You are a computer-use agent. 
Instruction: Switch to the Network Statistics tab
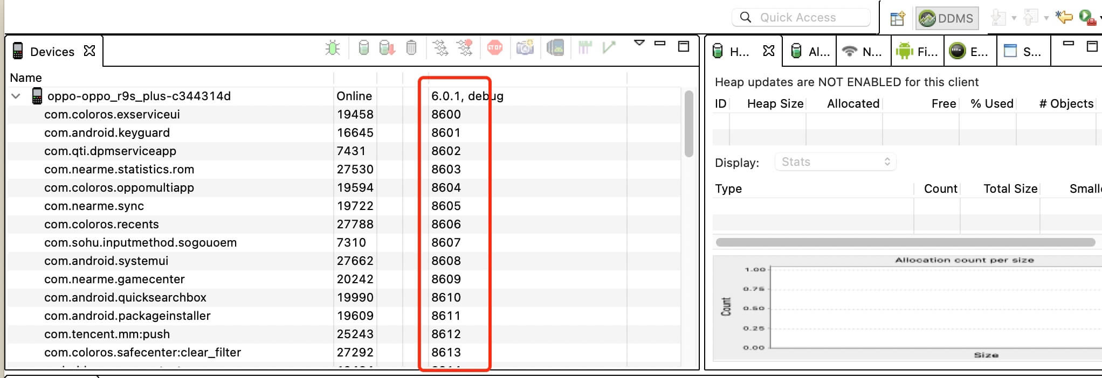[863, 52]
